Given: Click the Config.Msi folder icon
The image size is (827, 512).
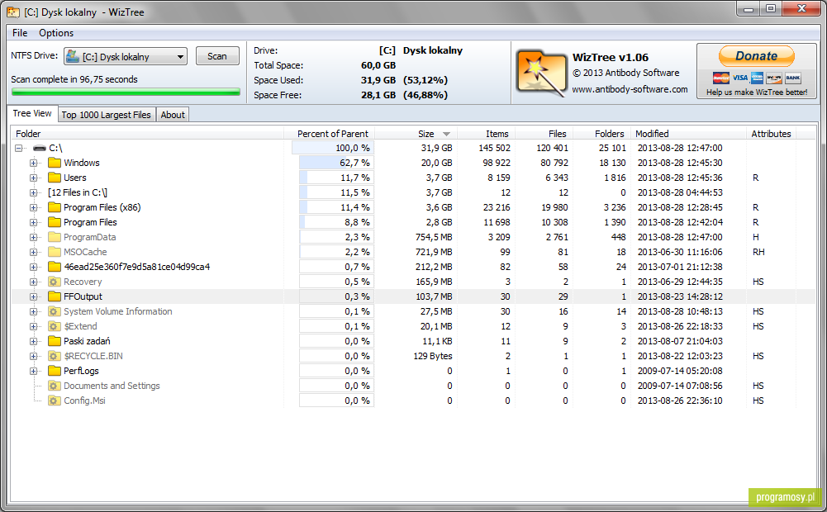Looking at the screenshot, I should pyautogui.click(x=55, y=401).
